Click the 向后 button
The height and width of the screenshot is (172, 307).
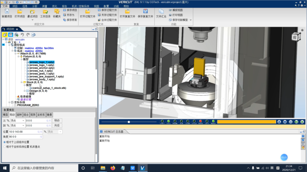point(57,125)
